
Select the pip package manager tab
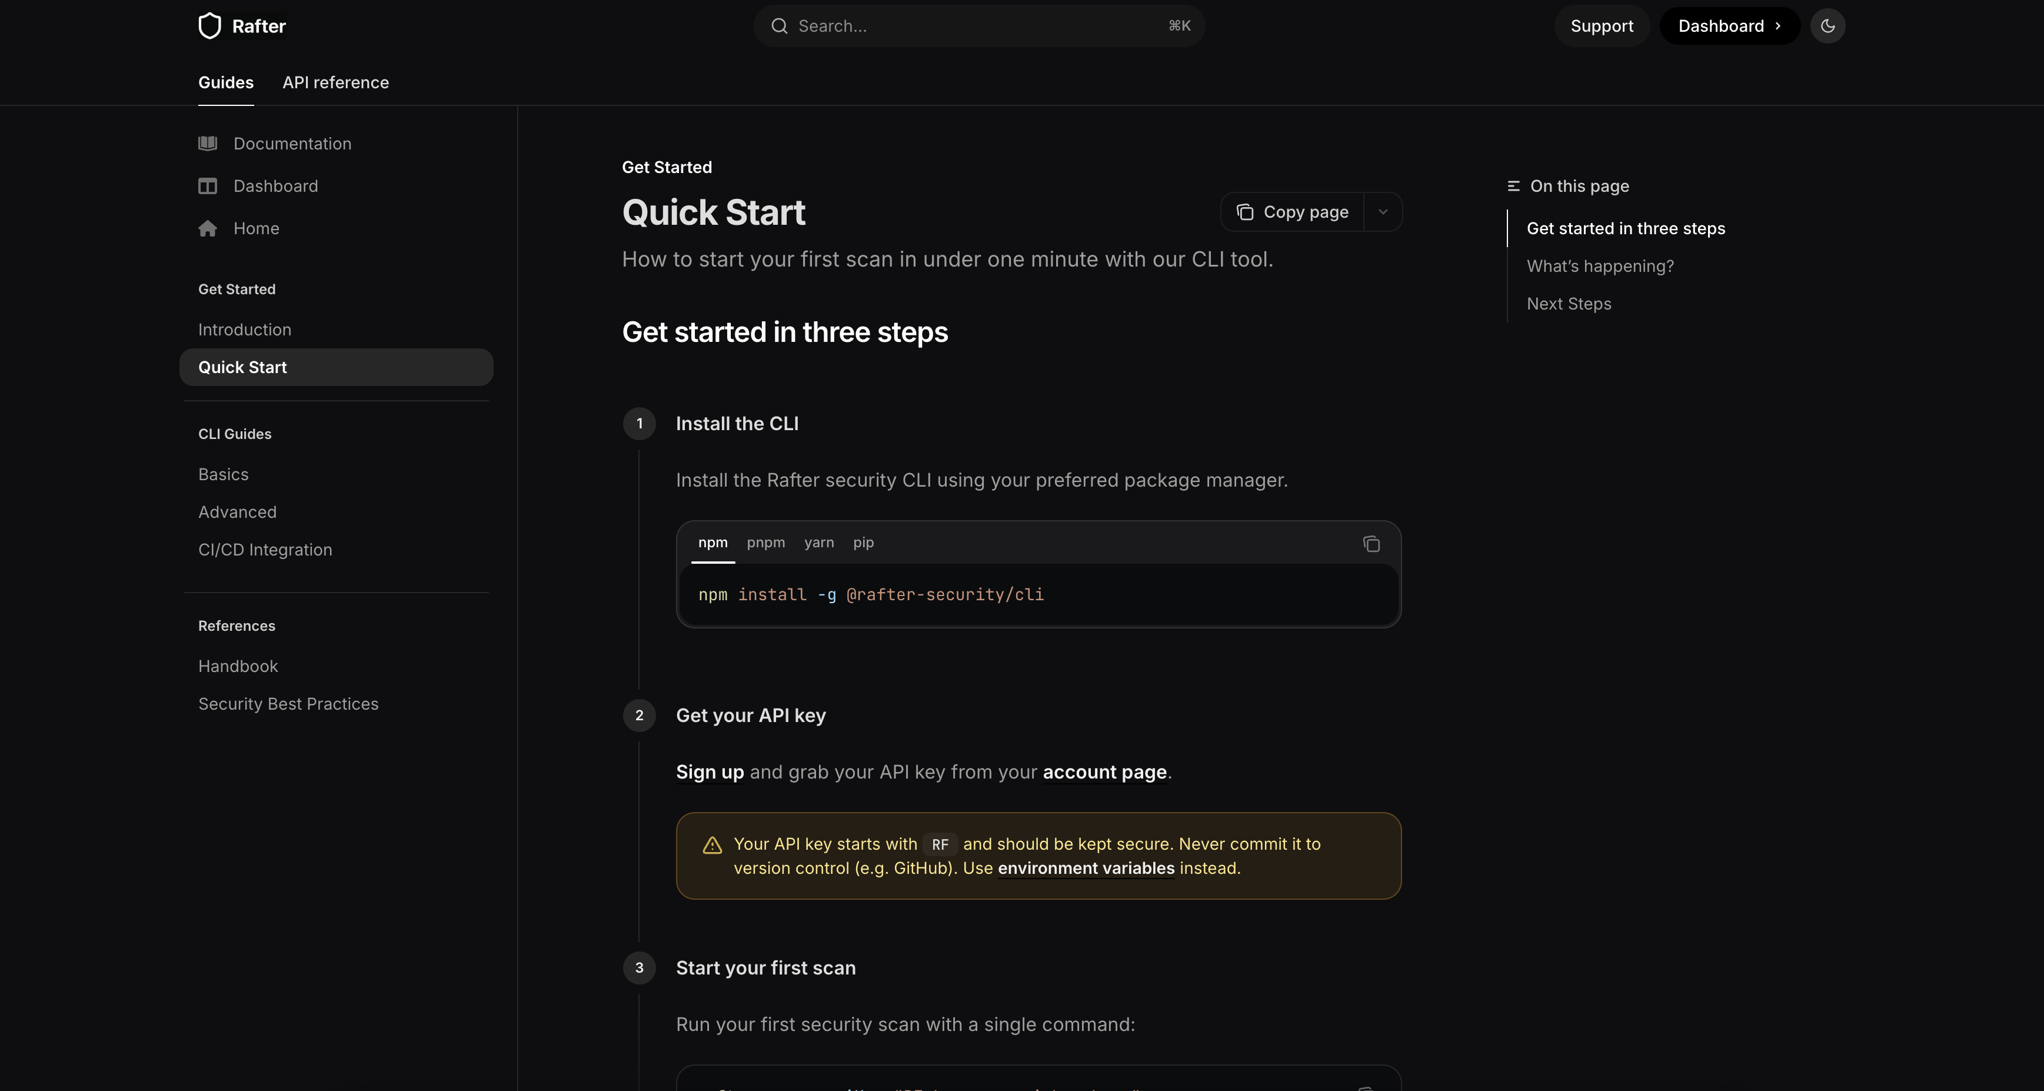tap(863, 543)
